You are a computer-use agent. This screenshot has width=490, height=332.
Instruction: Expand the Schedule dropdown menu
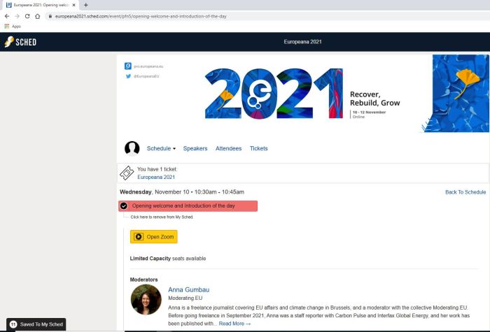click(x=161, y=148)
